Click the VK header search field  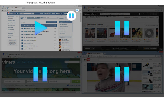27,13
